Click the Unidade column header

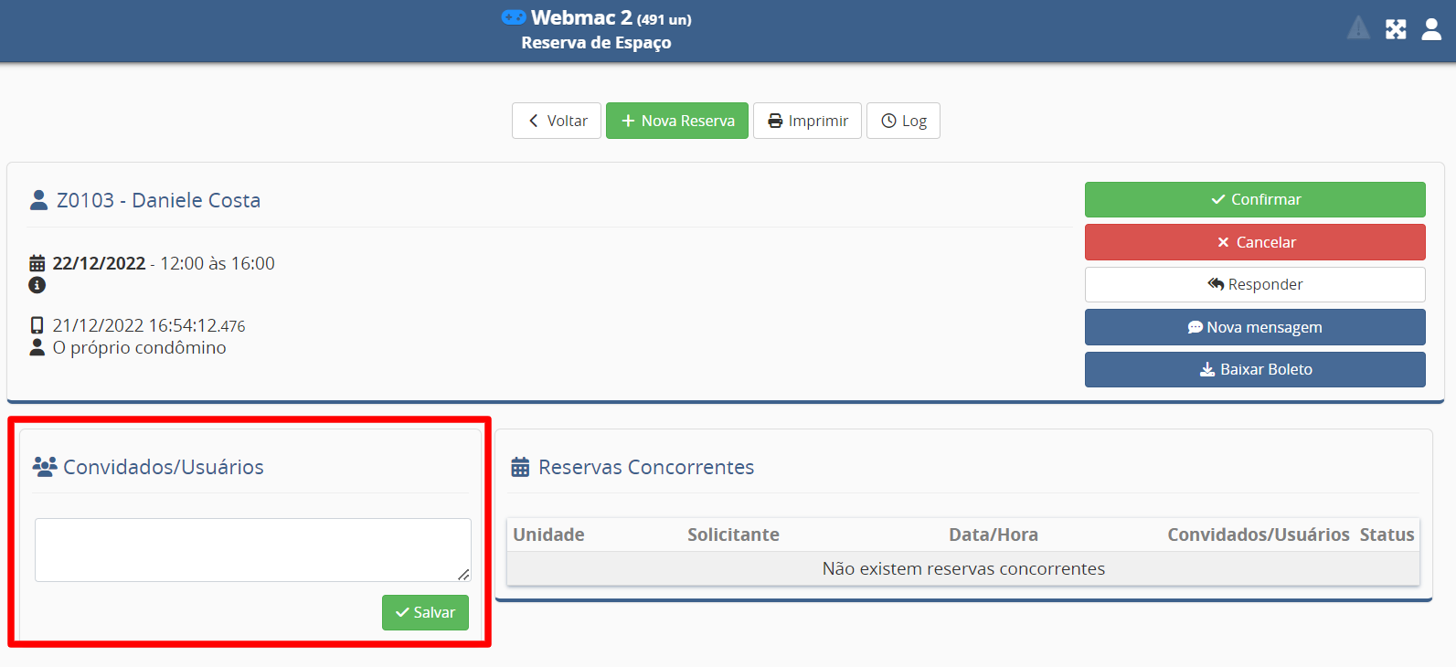548,535
